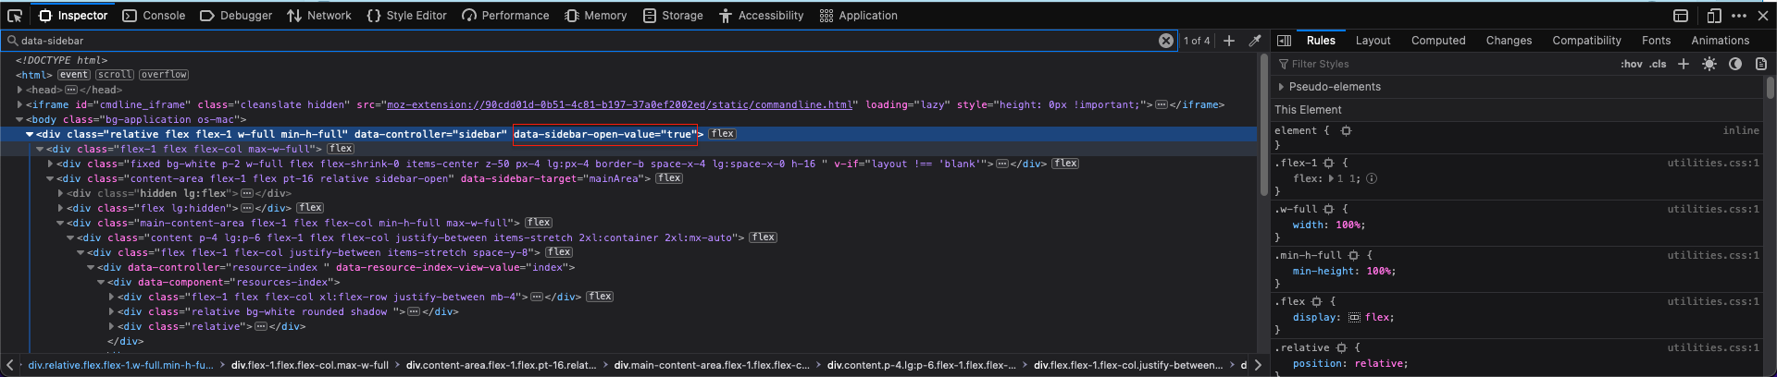Toggle light color scheme simulation
1777x377 pixels.
[x=1709, y=64]
